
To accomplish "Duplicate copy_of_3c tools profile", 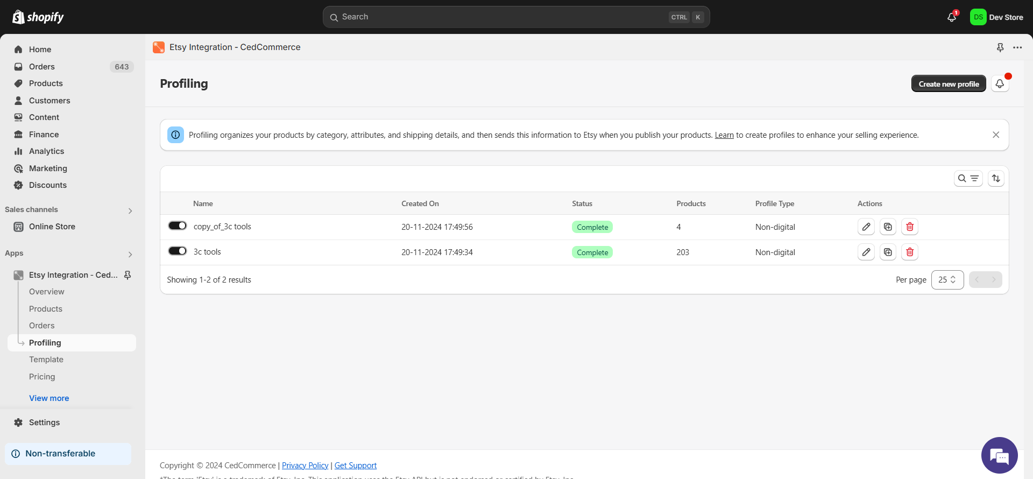I will (x=888, y=227).
